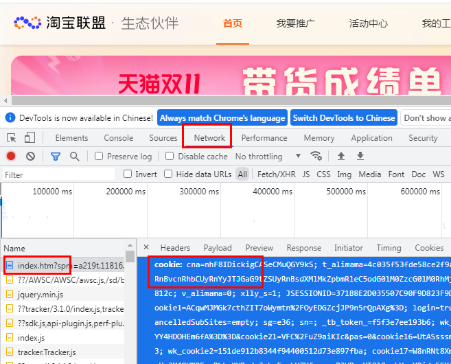Screen dimensions: 451x364
Task: Click the left scroll arrow of page scrollbar
Action: [5, 101]
